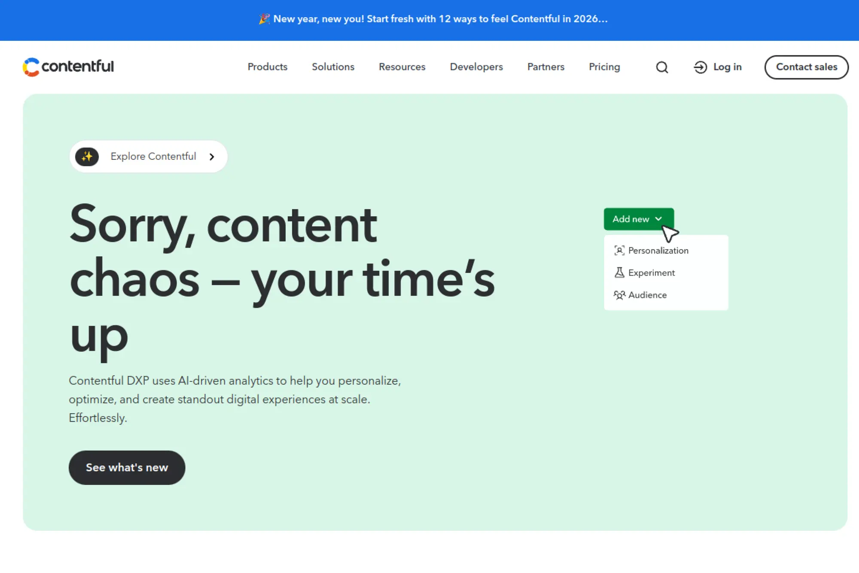859x573 pixels.
Task: Open the Solutions menu
Action: 333,67
